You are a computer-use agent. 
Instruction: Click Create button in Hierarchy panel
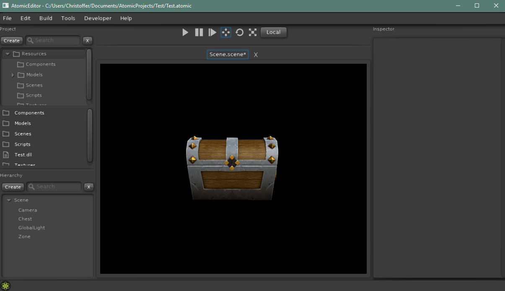13,187
